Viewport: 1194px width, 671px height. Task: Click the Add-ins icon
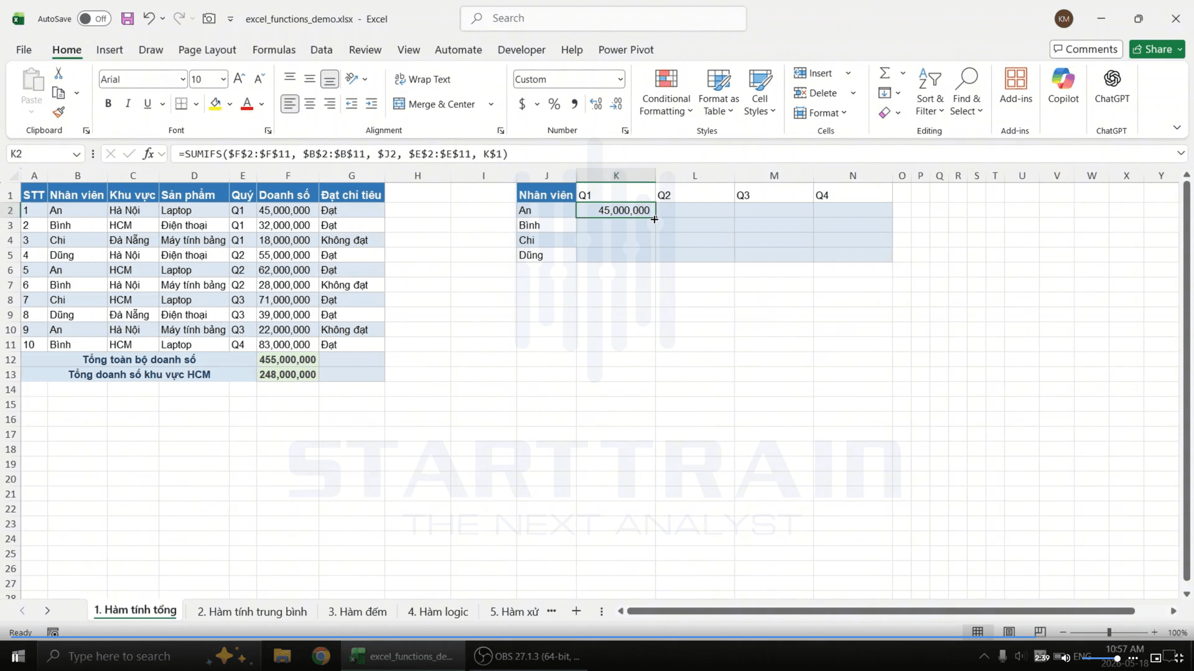pos(1015,86)
